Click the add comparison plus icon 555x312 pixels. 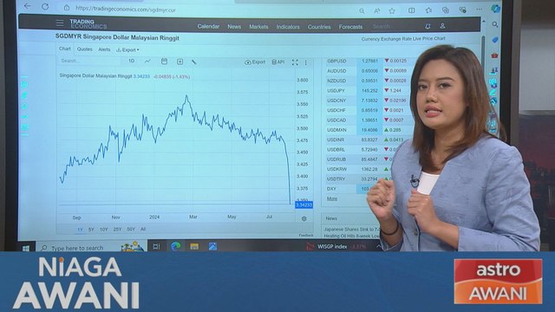coord(180,62)
